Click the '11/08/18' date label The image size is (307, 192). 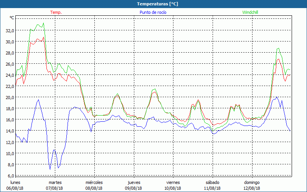point(213,188)
